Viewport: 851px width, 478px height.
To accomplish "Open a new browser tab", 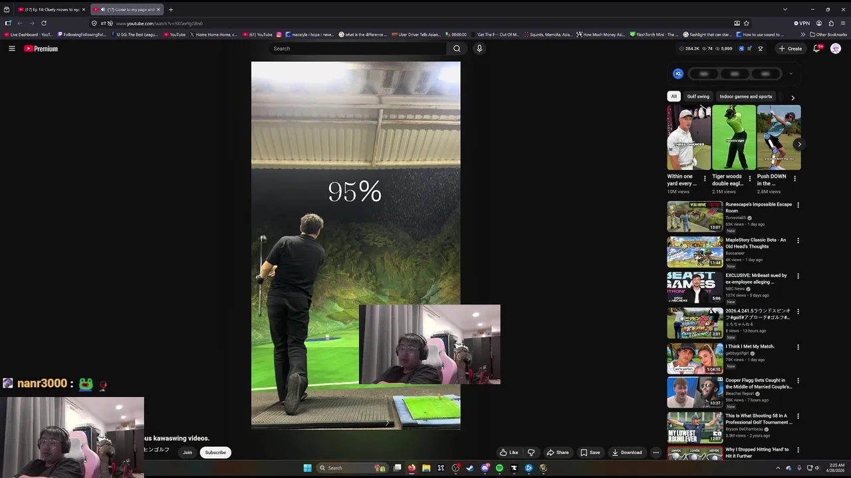I will point(171,9).
